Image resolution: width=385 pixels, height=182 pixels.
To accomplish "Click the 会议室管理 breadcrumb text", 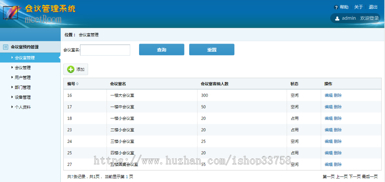I will [x=89, y=35].
